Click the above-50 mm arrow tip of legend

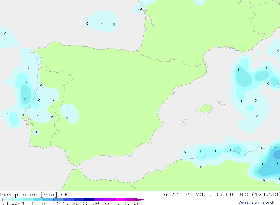tap(140, 199)
